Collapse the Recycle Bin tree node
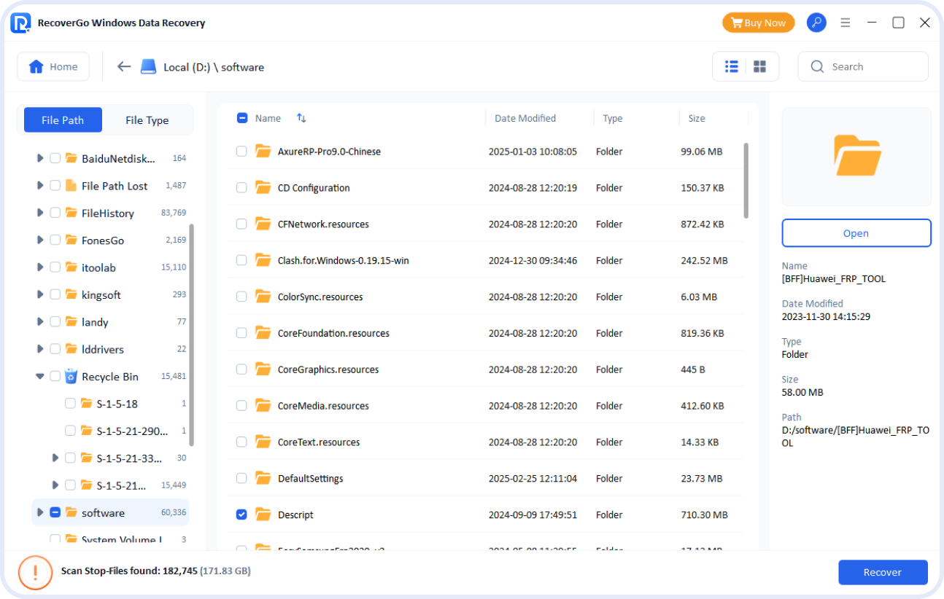 40,376
